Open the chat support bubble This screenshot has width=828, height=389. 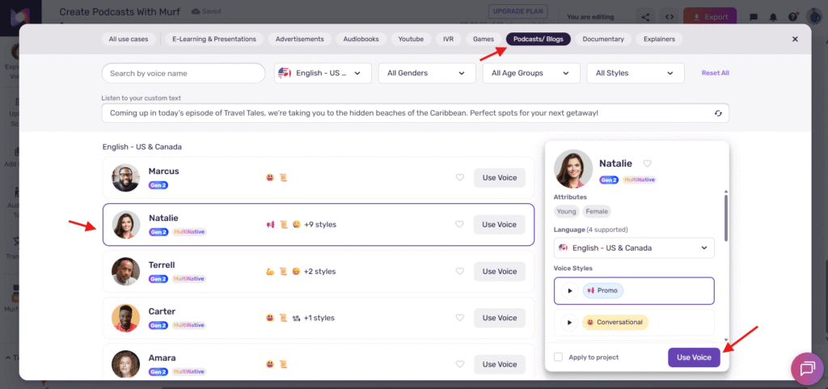808,368
